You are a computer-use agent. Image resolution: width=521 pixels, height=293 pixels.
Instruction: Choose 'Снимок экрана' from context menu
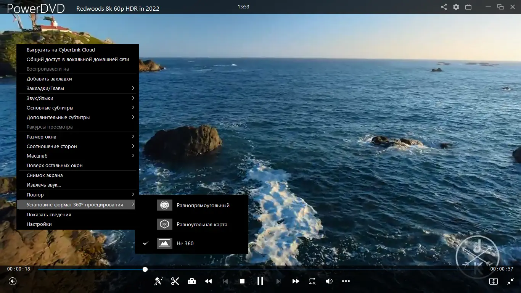tap(45, 175)
